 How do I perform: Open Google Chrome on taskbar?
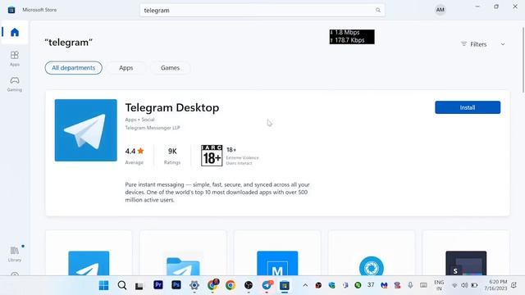(231, 285)
